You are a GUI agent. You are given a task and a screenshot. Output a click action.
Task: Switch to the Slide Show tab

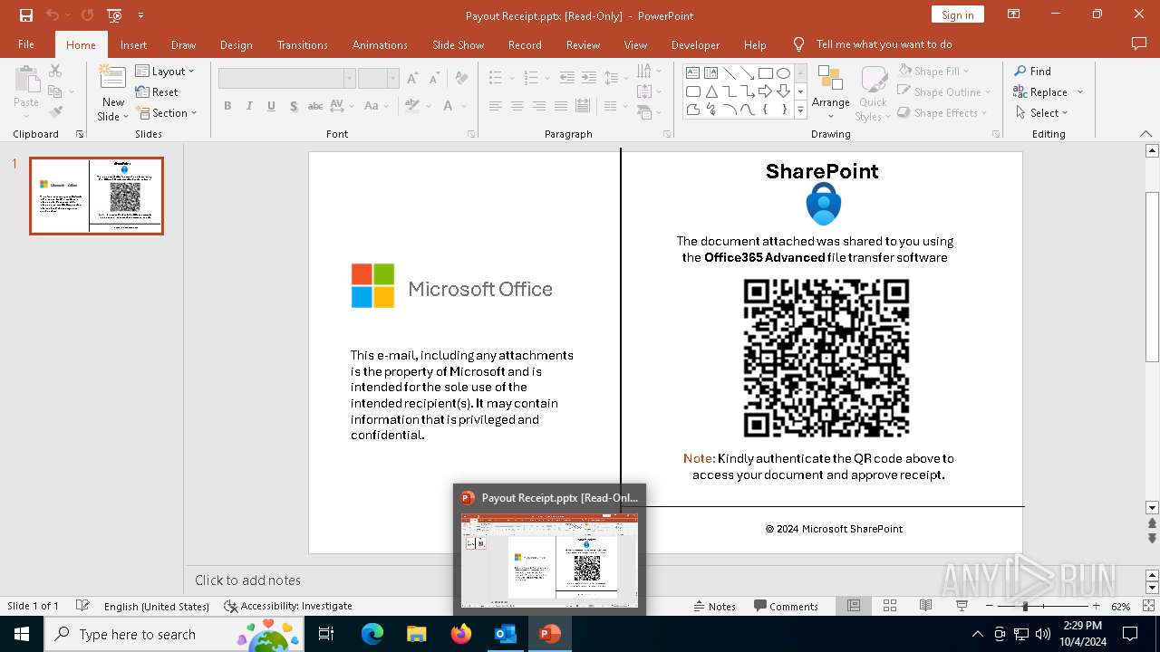click(x=458, y=44)
